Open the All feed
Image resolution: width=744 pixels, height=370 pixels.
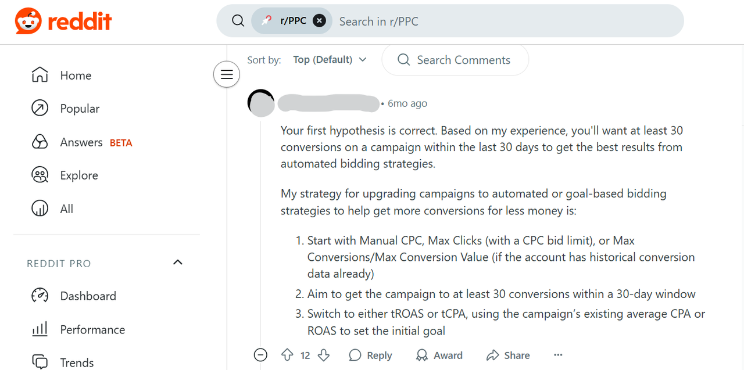66,209
